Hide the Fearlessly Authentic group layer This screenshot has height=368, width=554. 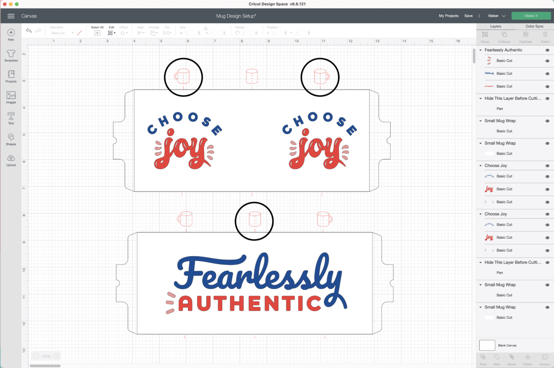(547, 50)
